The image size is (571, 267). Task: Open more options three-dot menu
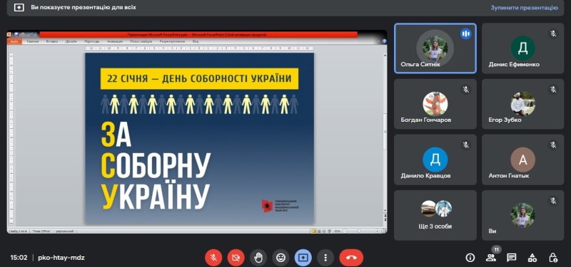(325, 258)
